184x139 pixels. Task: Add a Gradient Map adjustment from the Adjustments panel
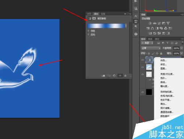click(168, 33)
